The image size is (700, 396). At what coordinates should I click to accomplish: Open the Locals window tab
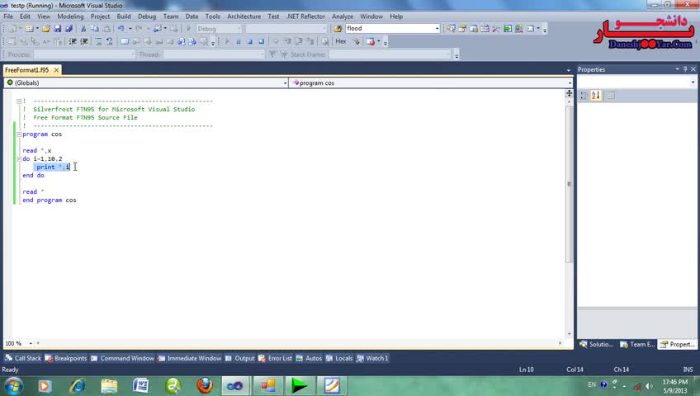[x=338, y=358]
